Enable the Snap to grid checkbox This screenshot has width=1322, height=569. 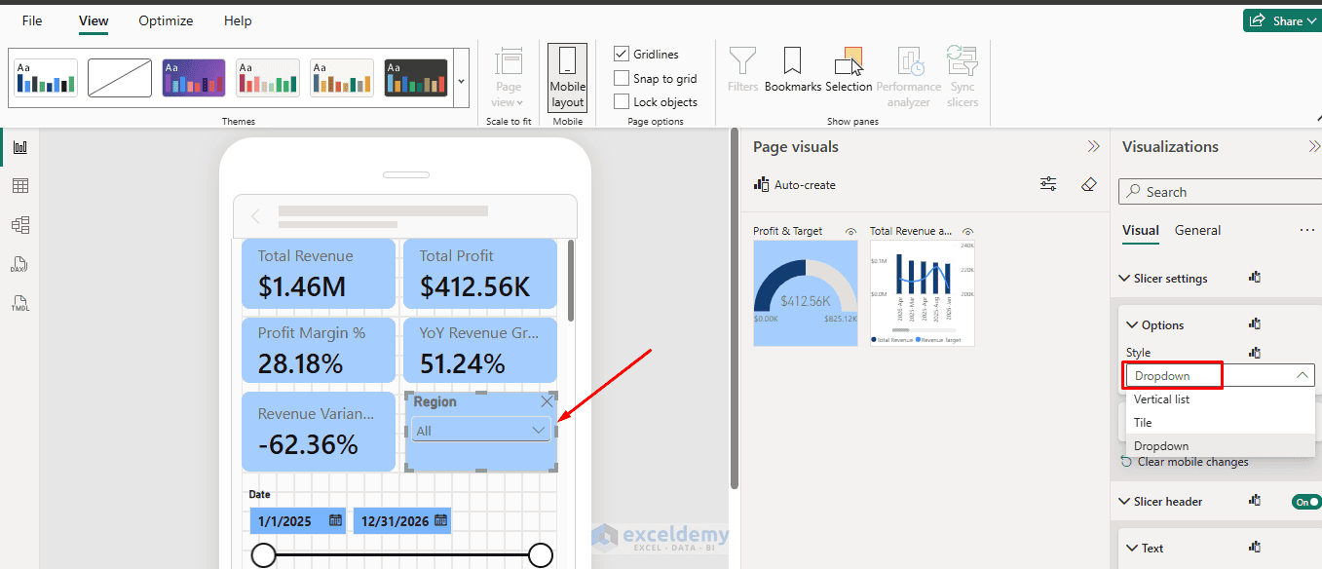point(622,78)
